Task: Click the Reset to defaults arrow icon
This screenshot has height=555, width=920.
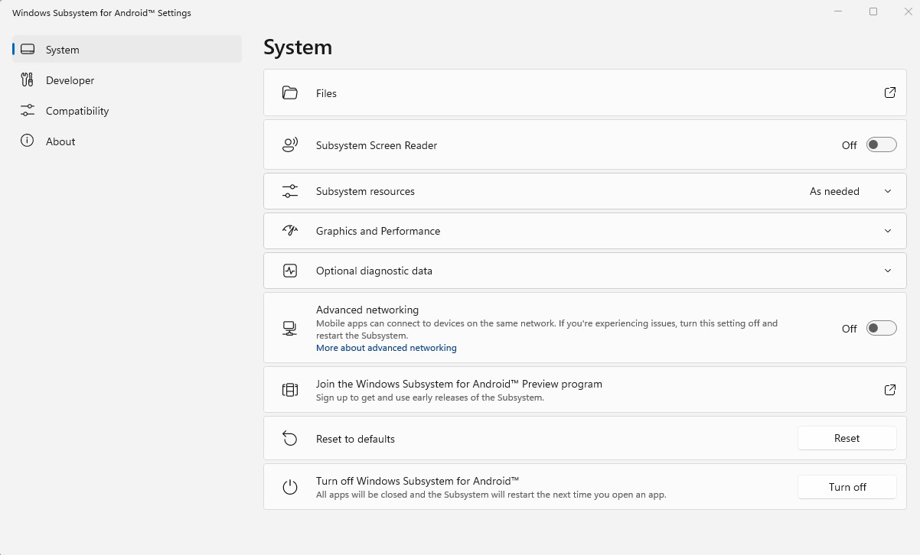Action: pos(289,438)
